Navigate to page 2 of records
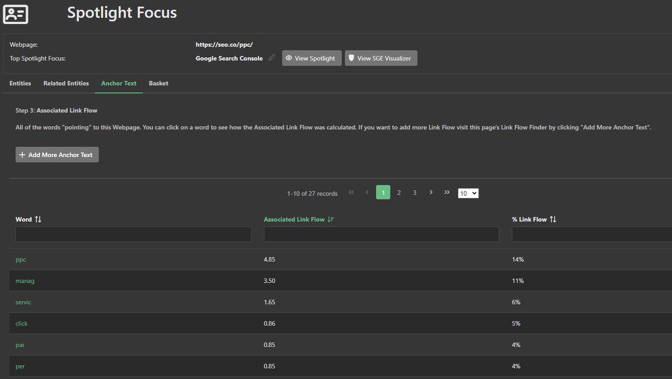 (x=399, y=193)
